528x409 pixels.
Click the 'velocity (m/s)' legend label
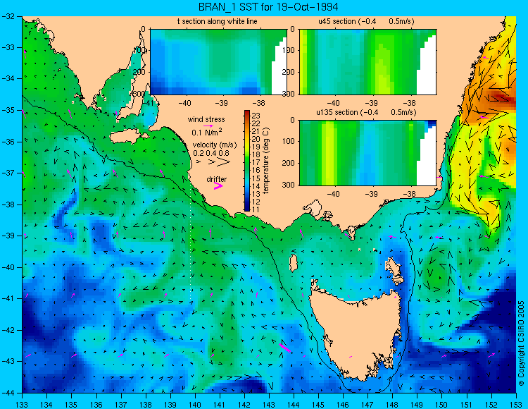(215, 145)
